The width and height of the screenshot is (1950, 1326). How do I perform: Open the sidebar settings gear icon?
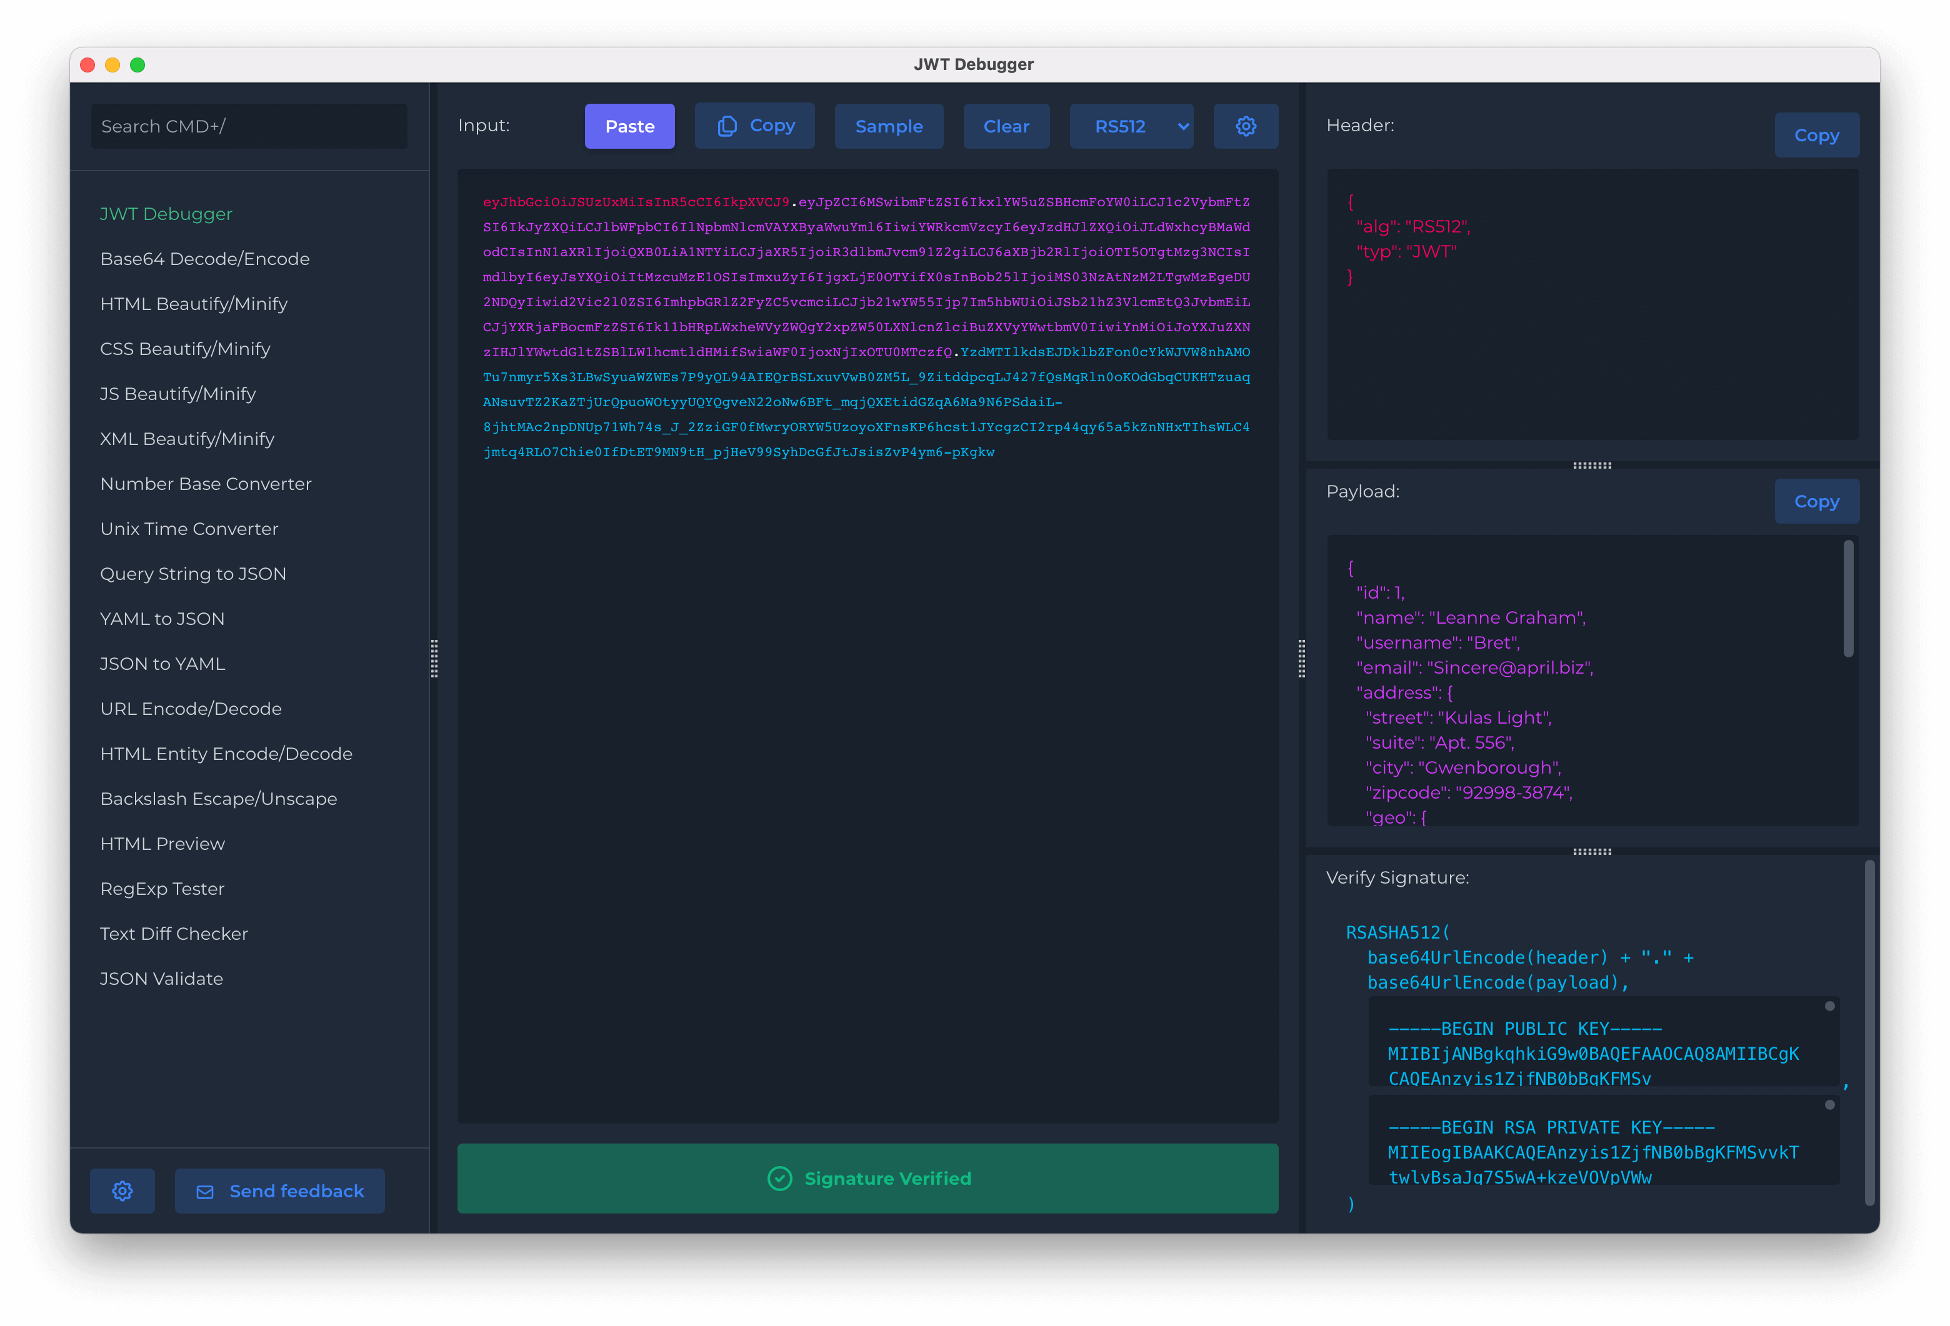(122, 1190)
